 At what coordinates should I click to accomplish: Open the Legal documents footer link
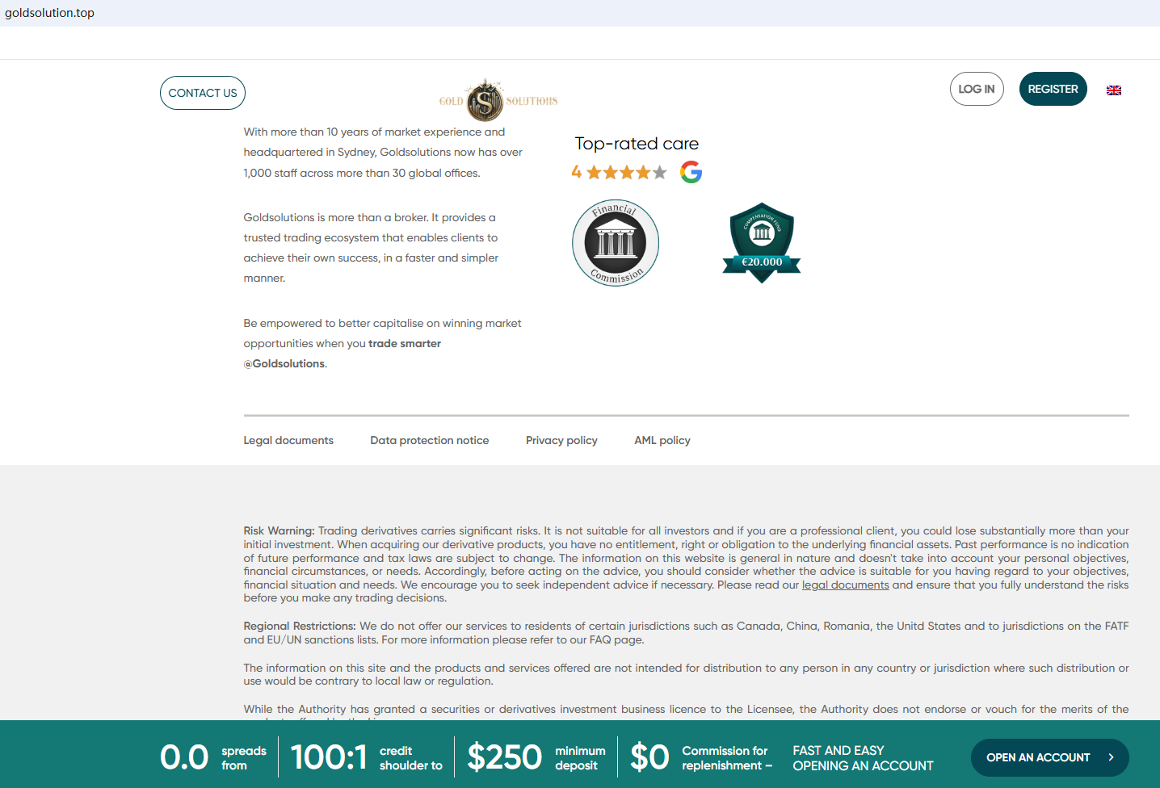coord(288,440)
